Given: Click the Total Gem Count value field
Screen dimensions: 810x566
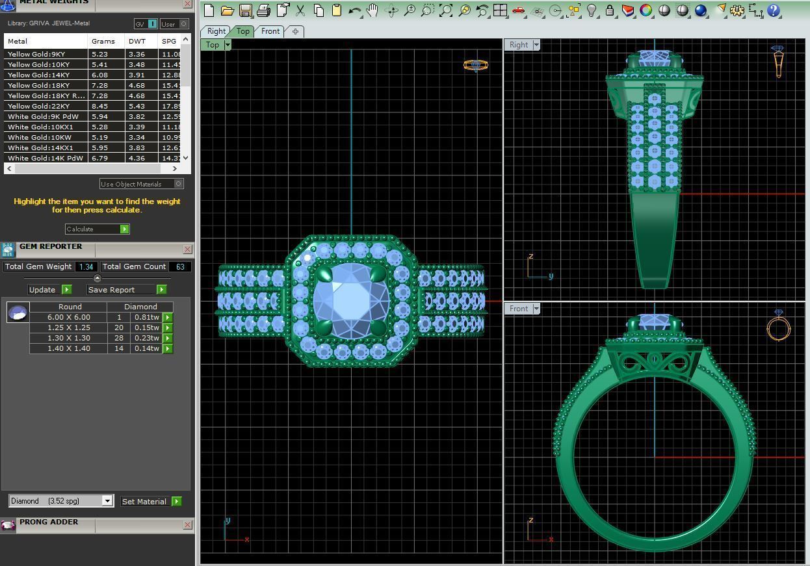Looking at the screenshot, I should pos(179,266).
